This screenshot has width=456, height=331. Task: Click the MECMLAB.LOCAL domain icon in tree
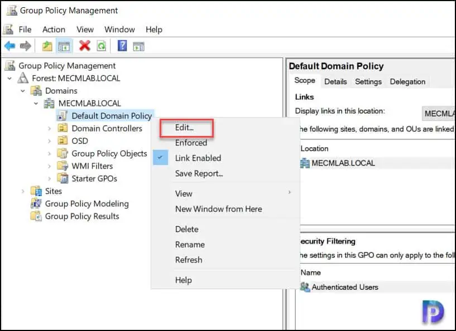pyautogui.click(x=49, y=103)
